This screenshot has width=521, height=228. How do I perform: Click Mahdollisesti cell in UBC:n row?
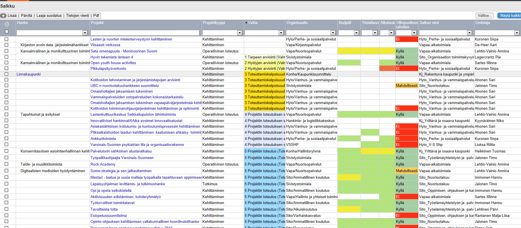pyautogui.click(x=407, y=85)
